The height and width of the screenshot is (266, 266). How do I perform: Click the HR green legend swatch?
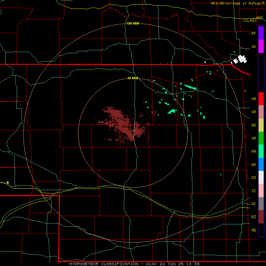click(261, 138)
